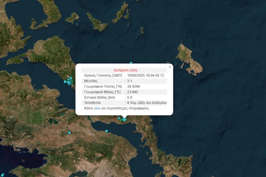
Task: Select the isolated epicenter marker over inland Boeotia
Action: 70,133
